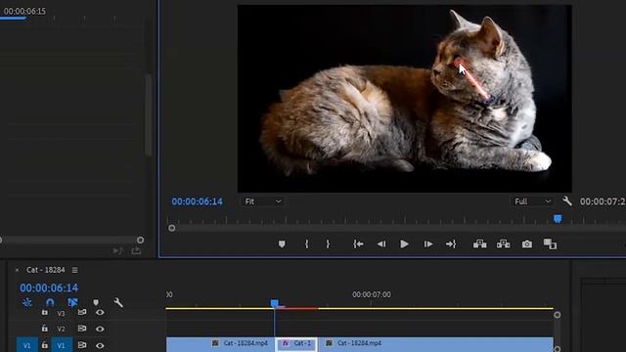Select first Cat - 18284.mp4 clip
Image resolution: width=626 pixels, height=352 pixels.
[220, 344]
